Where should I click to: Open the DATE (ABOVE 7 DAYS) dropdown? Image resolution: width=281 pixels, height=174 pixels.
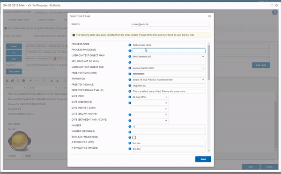coord(166,109)
